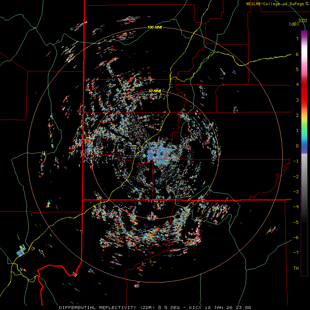310x310 pixels.
Task: Click the 18 JAN 26 date text
Action: click(x=219, y=308)
